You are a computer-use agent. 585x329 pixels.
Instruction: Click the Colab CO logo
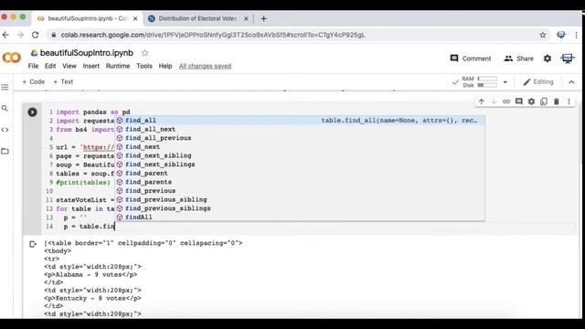(x=12, y=58)
